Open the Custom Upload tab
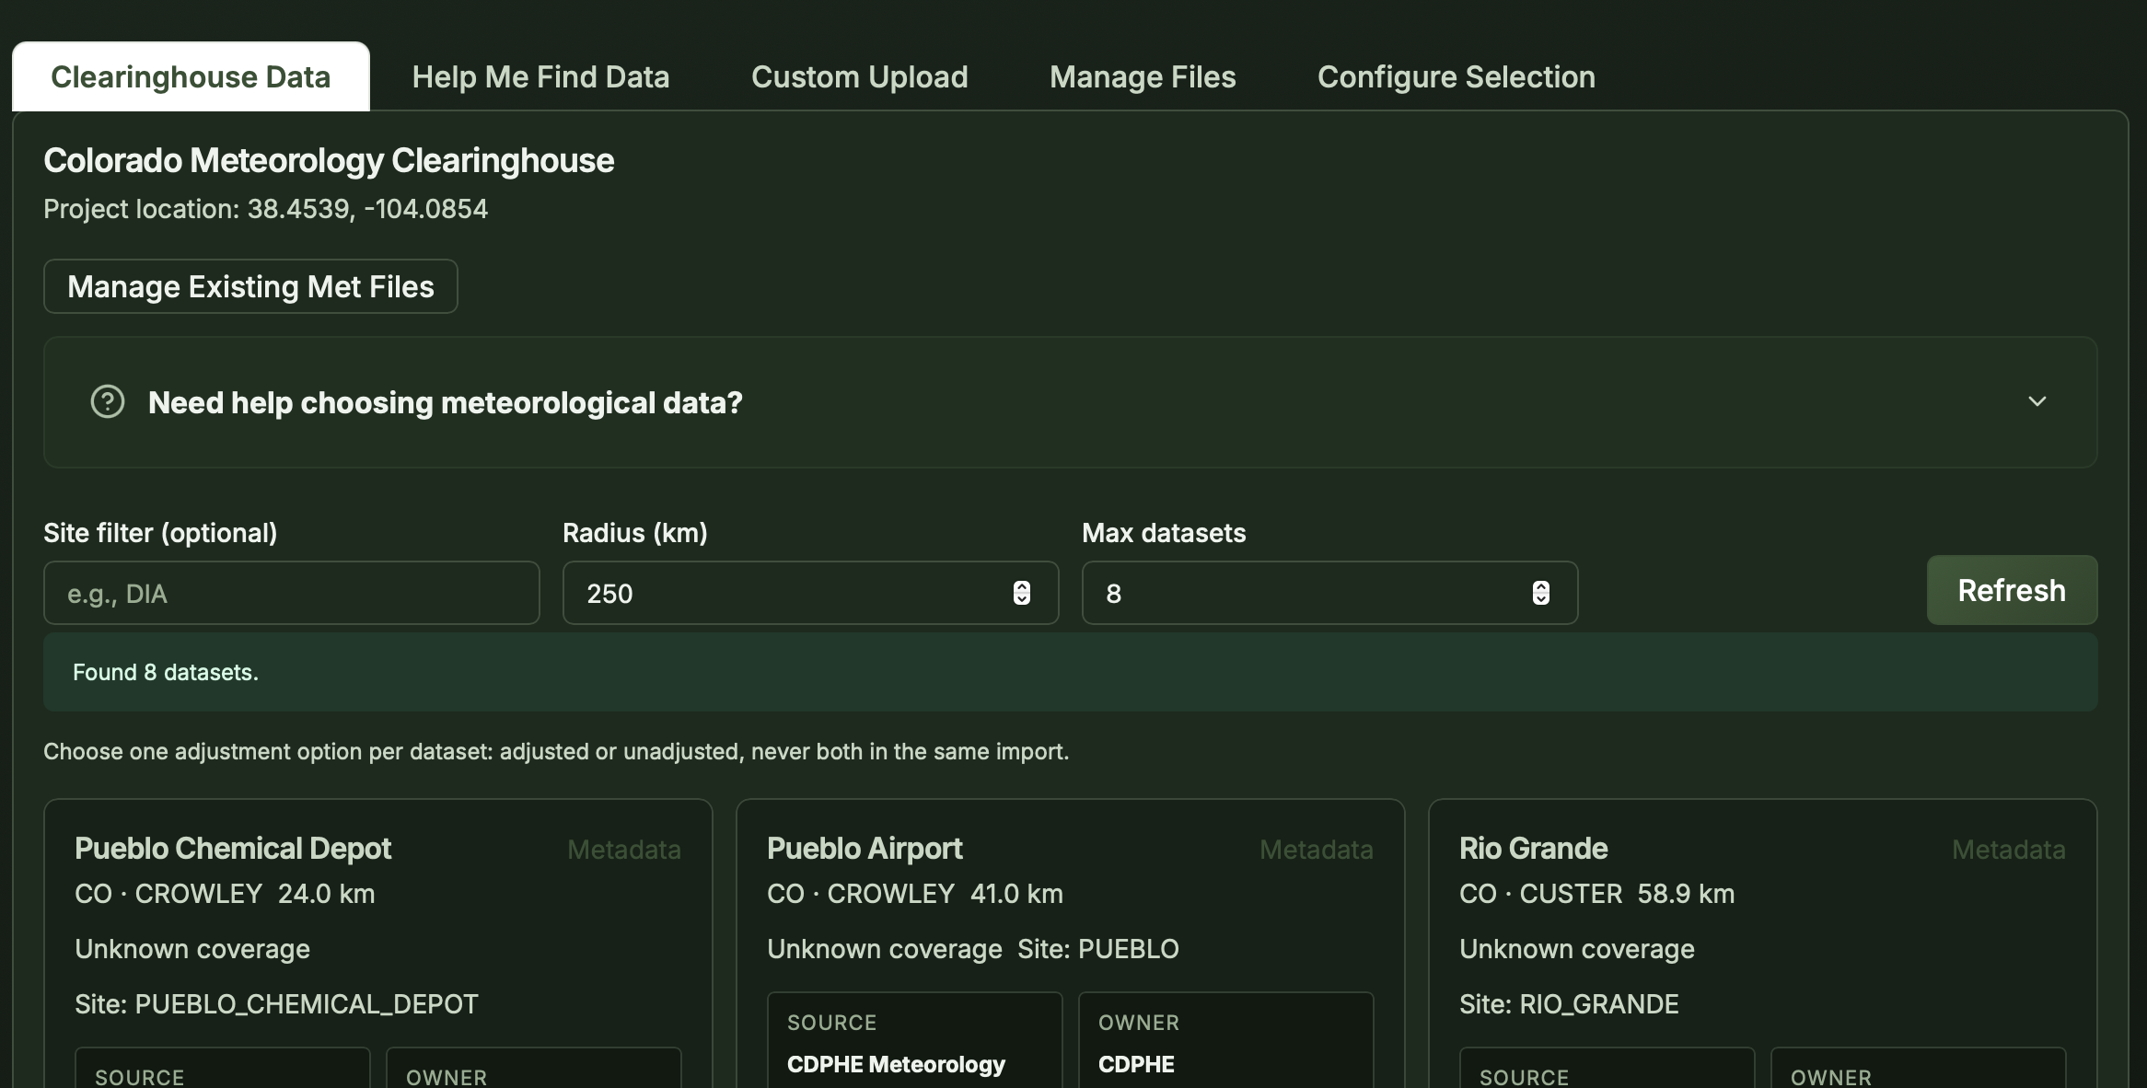 coord(859,77)
